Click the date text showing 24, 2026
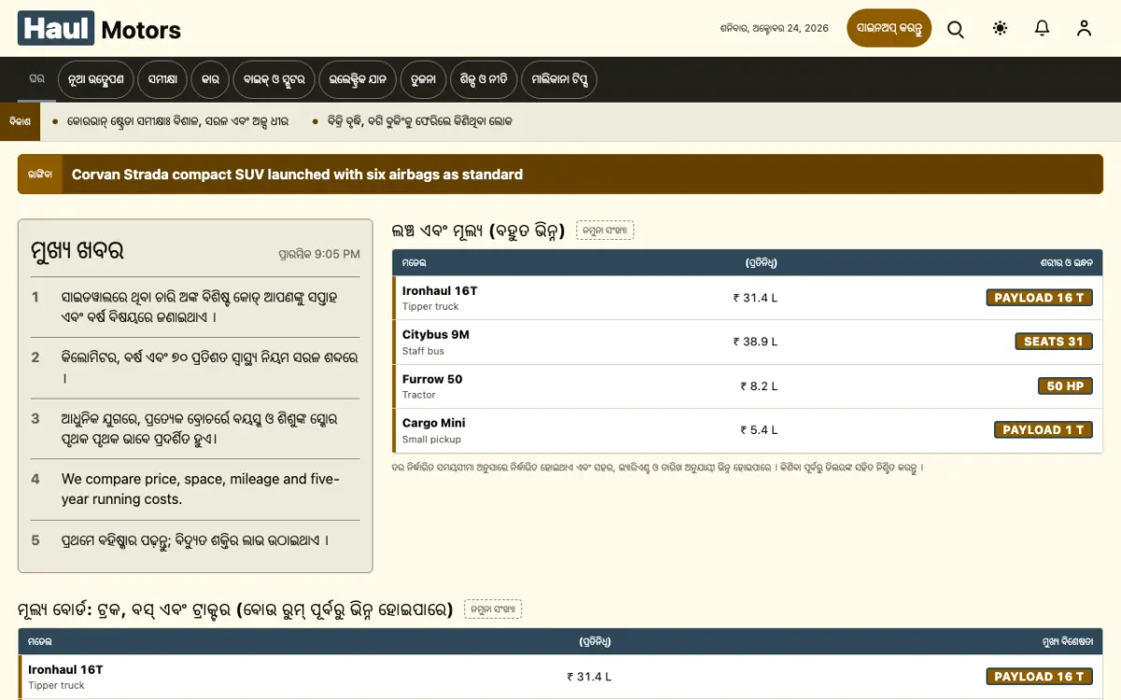This screenshot has width=1121, height=700. pos(774,28)
